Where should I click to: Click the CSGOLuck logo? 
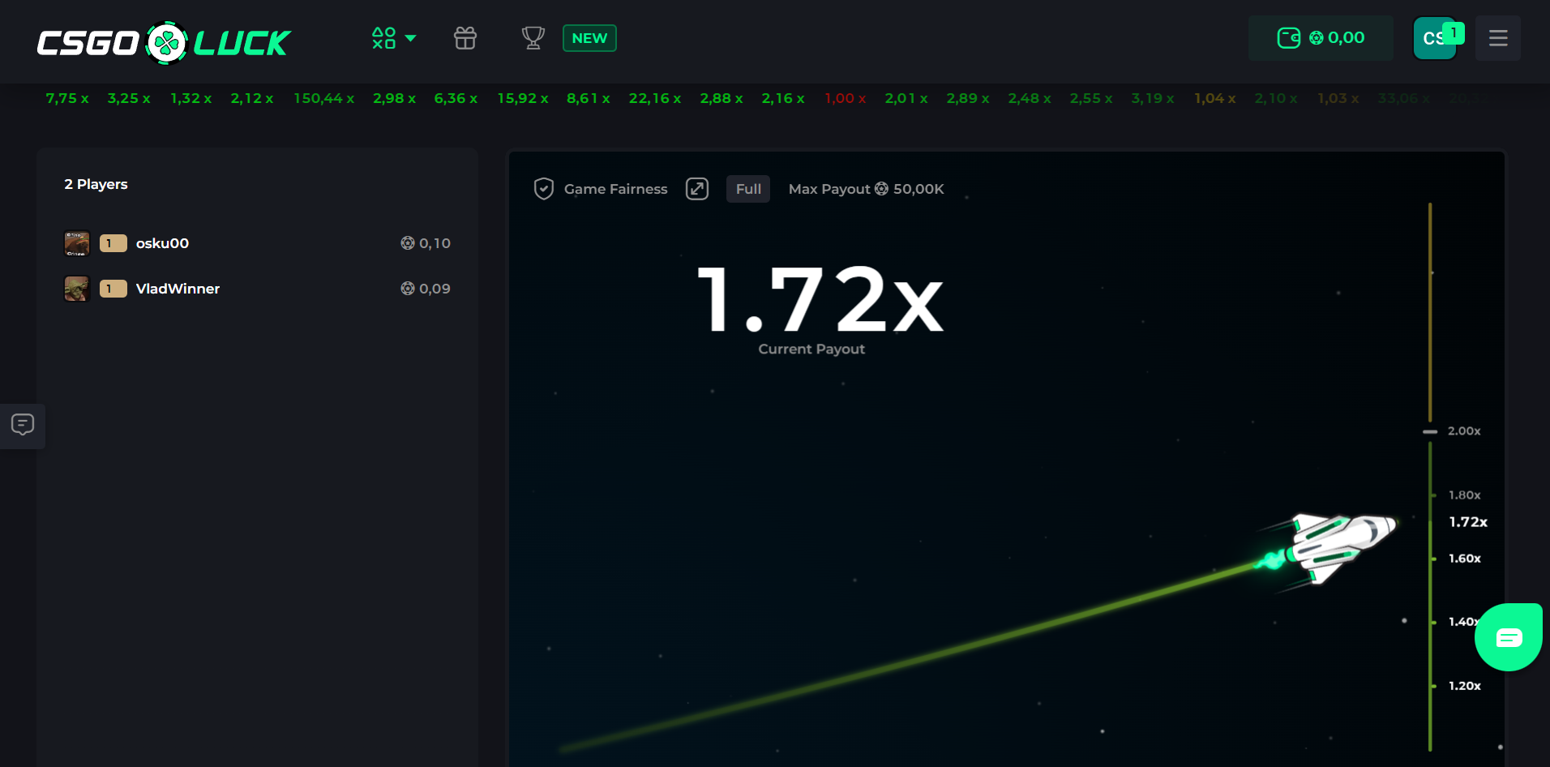click(x=164, y=42)
